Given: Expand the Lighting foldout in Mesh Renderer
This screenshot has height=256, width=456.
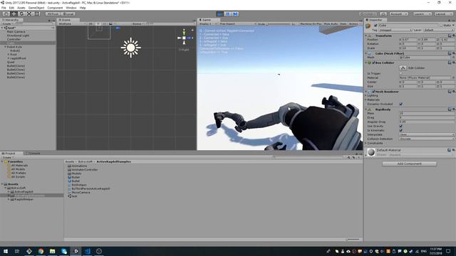Looking at the screenshot, I should coord(366,95).
